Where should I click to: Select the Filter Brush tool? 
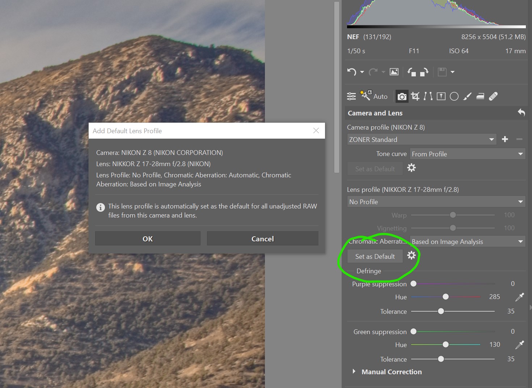(467, 96)
